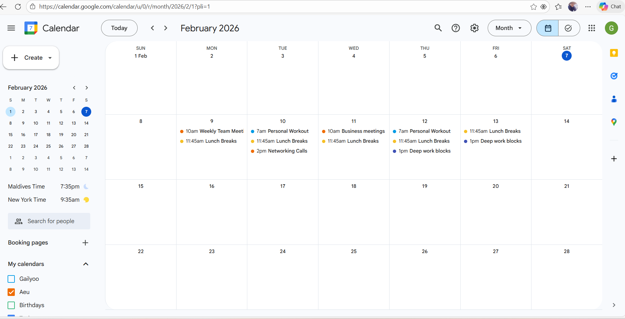Image resolution: width=625 pixels, height=319 pixels.
Task: Open Contacts side panel icon
Action: (614, 99)
